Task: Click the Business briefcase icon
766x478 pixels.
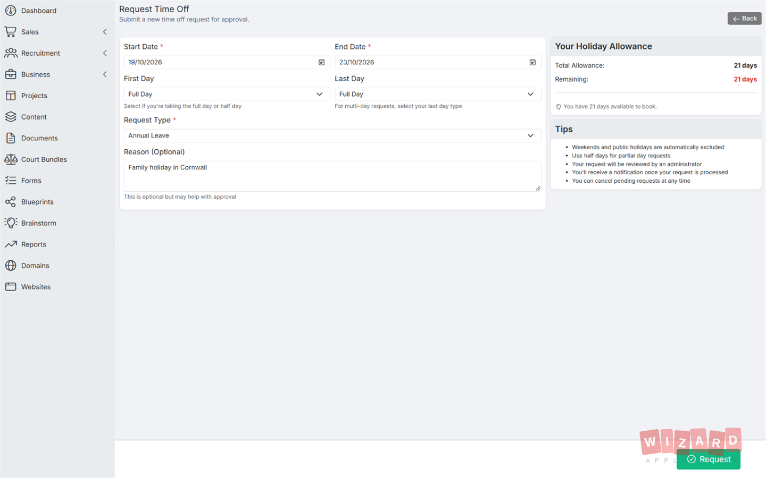Action: click(11, 74)
